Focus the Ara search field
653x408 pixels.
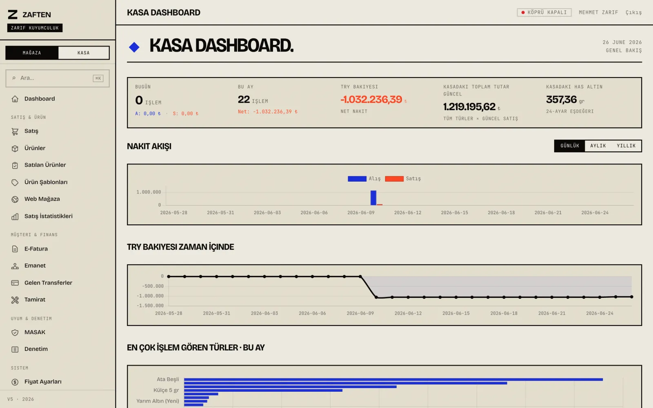[x=58, y=78]
